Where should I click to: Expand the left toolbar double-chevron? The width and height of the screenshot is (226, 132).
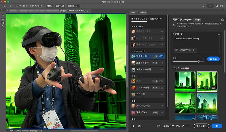pyautogui.click(x=1, y=10)
